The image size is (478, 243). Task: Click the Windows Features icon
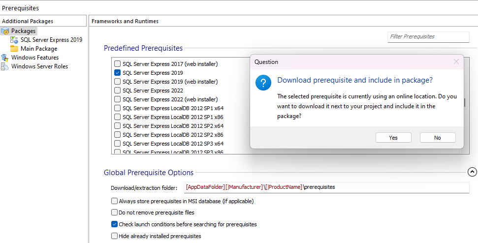5,58
